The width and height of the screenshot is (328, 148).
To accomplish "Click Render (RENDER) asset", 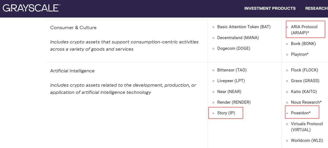I will (x=234, y=102).
